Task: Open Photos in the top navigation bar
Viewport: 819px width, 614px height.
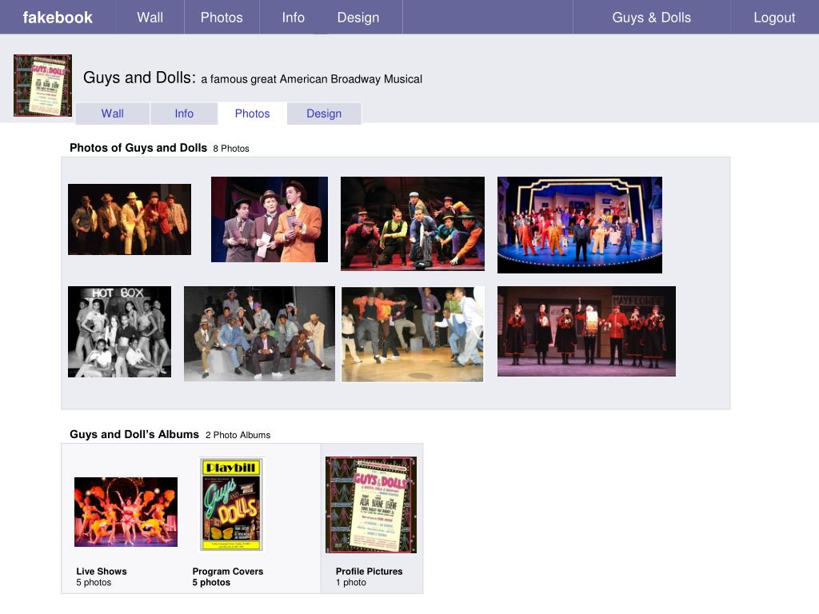Action: click(222, 18)
